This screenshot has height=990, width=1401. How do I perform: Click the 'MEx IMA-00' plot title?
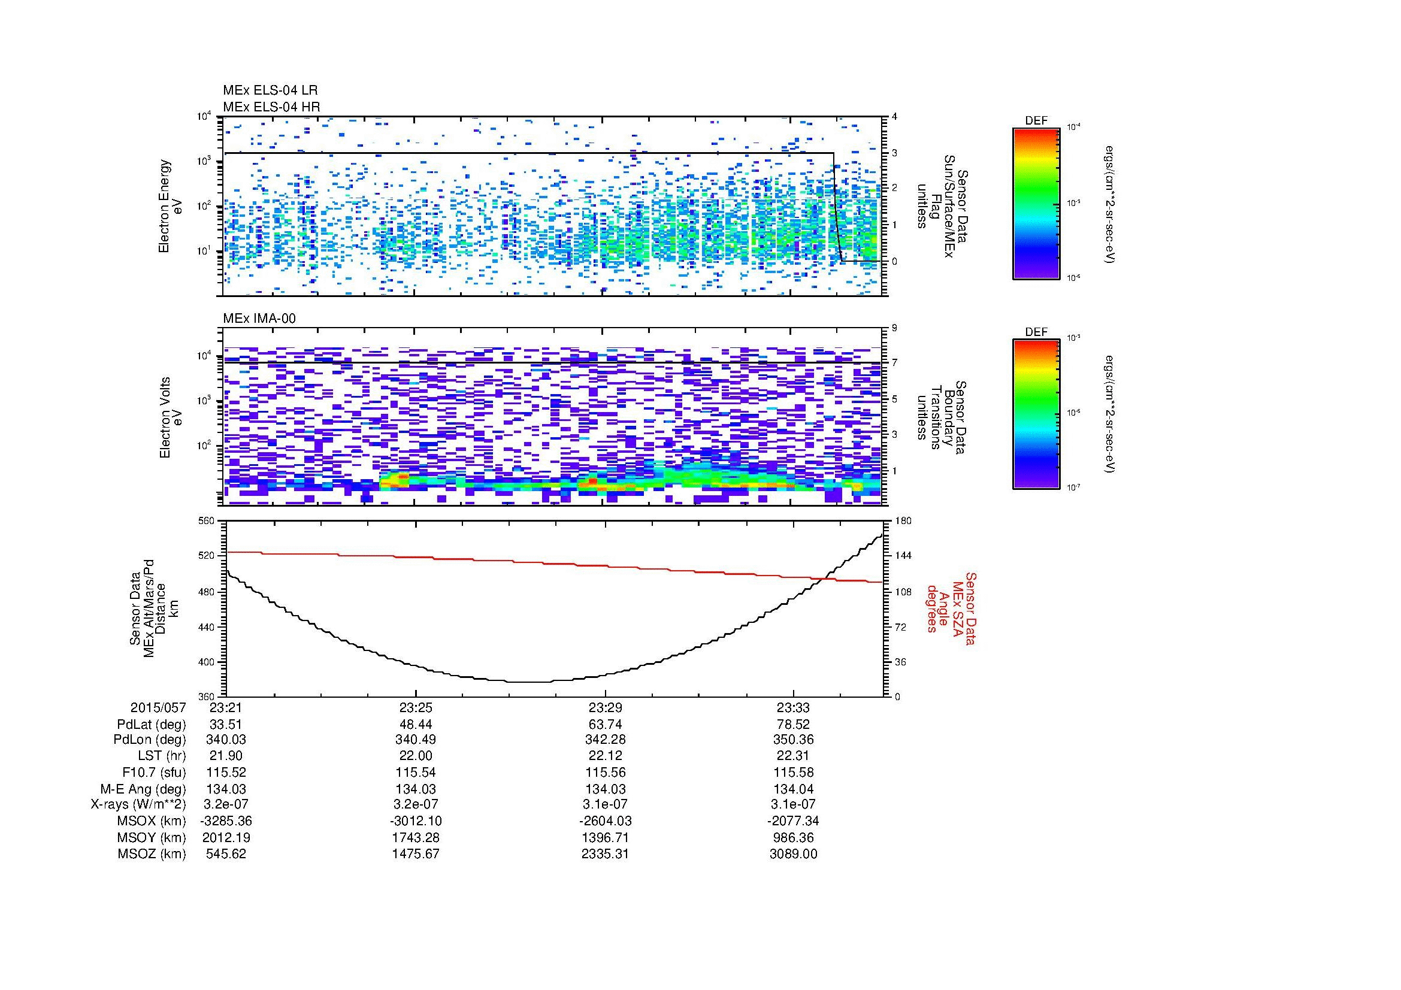[x=259, y=319]
